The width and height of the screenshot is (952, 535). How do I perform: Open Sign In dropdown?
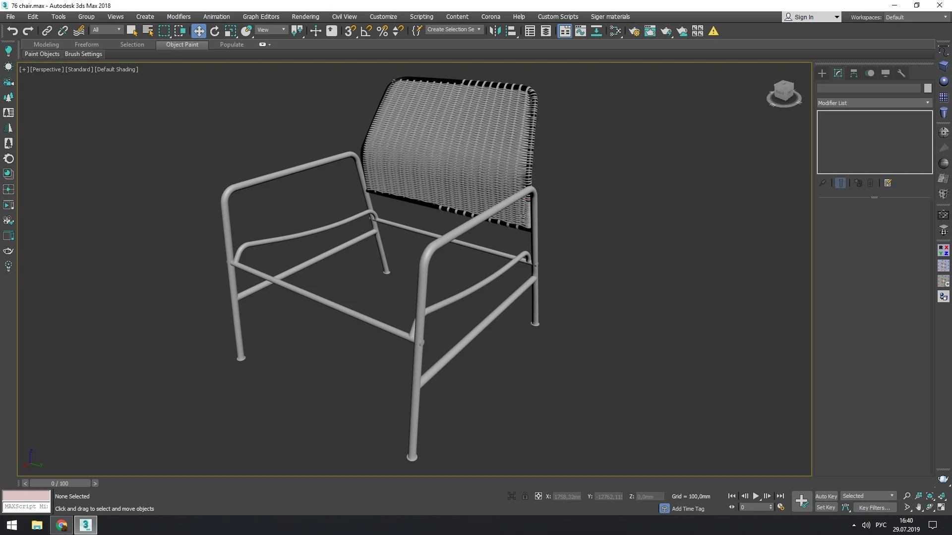point(812,17)
